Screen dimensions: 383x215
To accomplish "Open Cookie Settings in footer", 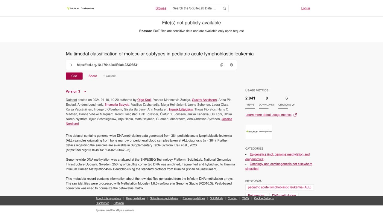I will (x=264, y=198).
